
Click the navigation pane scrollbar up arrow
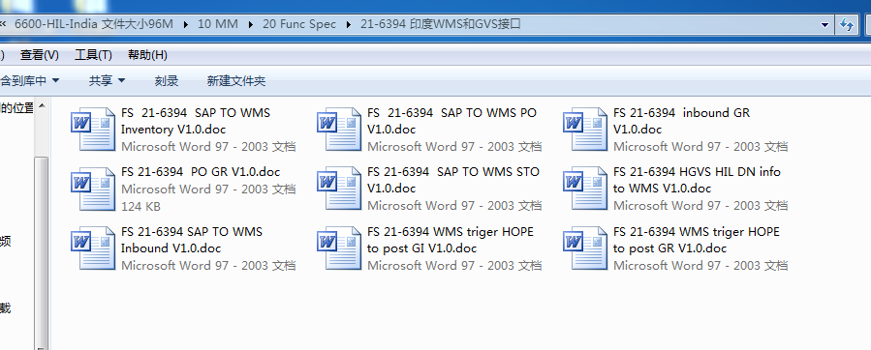pyautogui.click(x=42, y=105)
